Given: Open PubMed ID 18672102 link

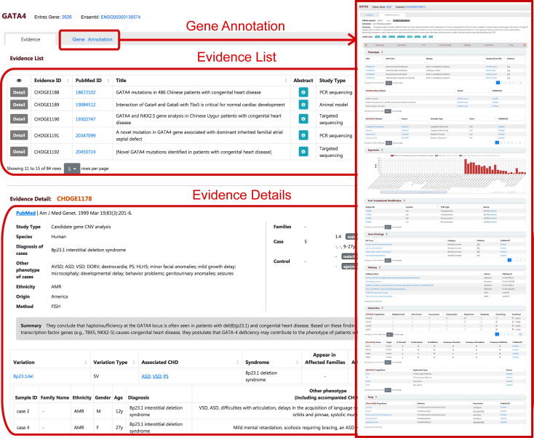Looking at the screenshot, I should pyautogui.click(x=85, y=92).
